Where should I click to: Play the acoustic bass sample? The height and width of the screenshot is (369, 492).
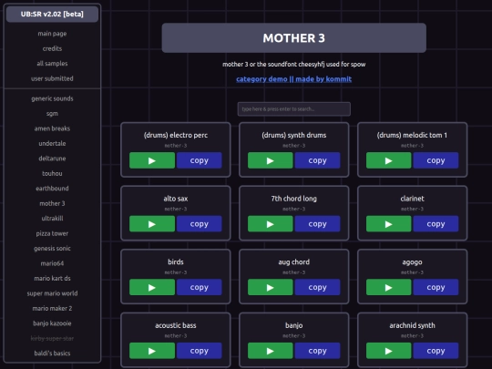click(x=152, y=351)
